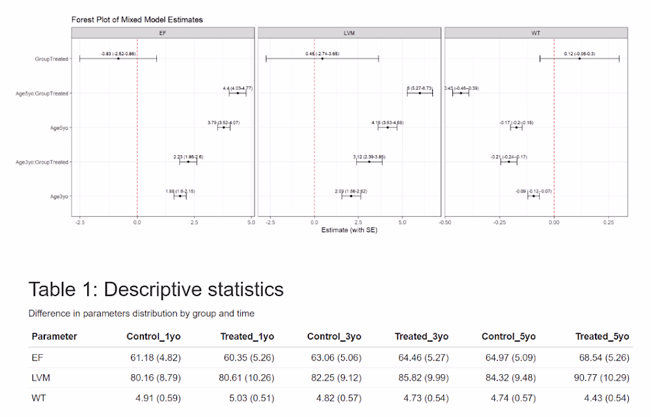This screenshot has width=651, height=417.
Task: Select the EF facet header strip
Action: [163, 32]
